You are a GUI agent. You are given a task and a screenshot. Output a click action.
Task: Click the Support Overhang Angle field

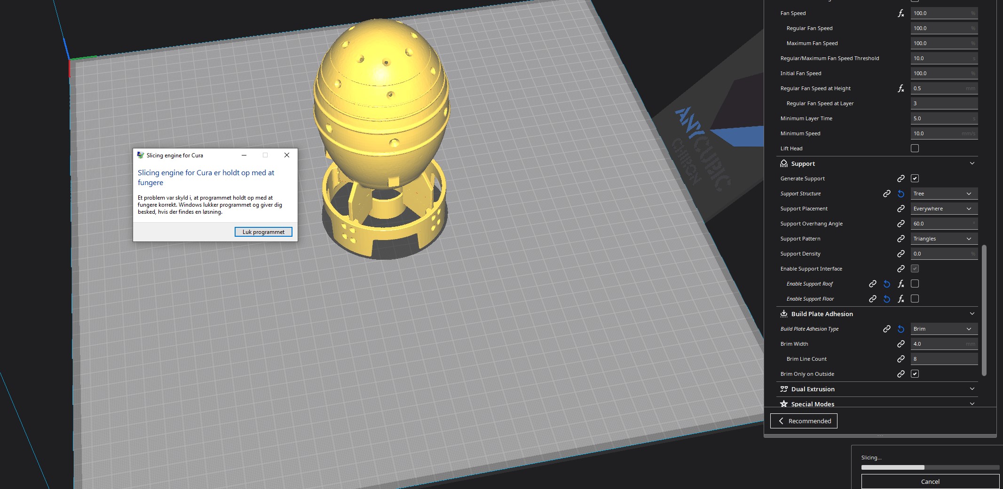(x=944, y=224)
